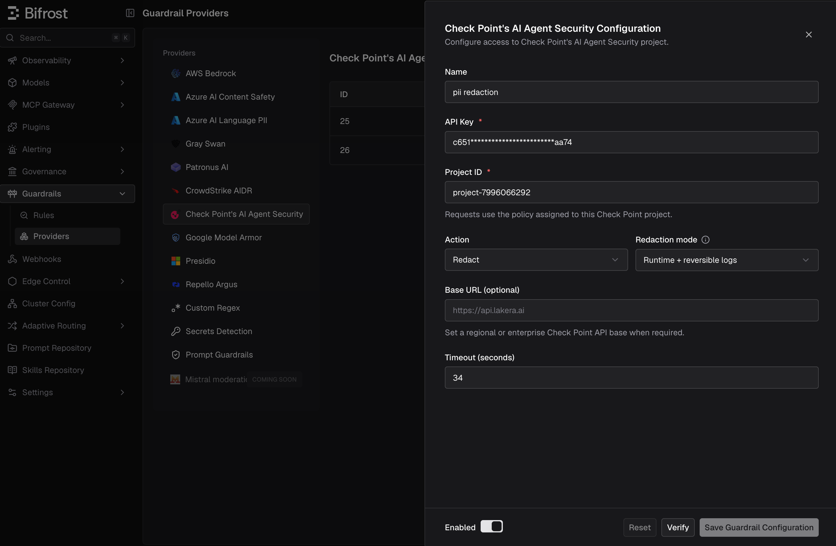The image size is (836, 546).
Task: Click the Settings sliders icon
Action: pyautogui.click(x=12, y=392)
